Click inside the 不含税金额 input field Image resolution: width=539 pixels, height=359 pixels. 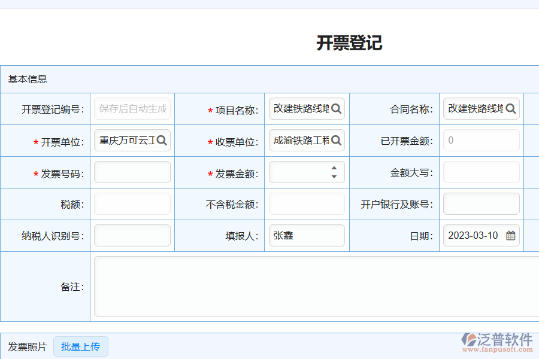point(307,203)
